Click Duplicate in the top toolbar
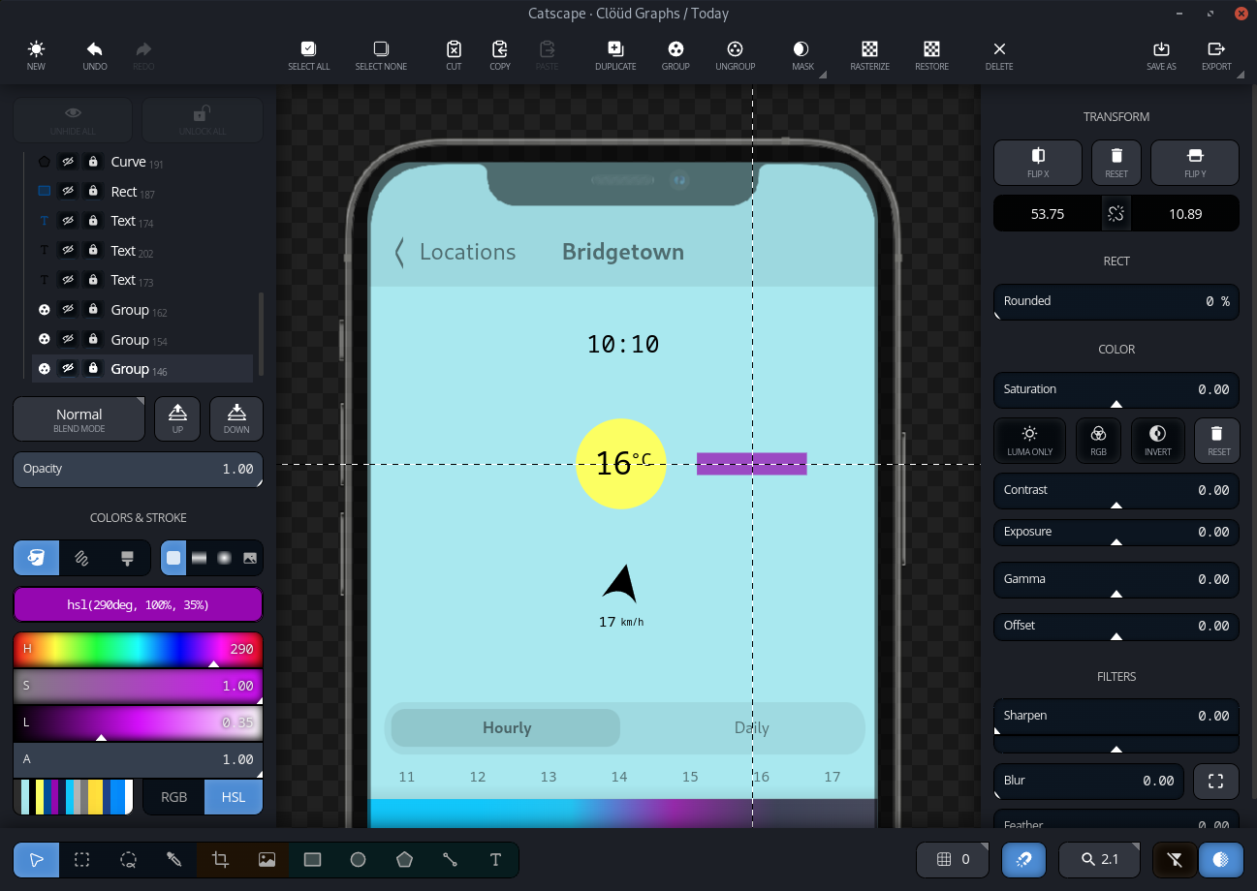This screenshot has height=891, width=1257. 615,56
